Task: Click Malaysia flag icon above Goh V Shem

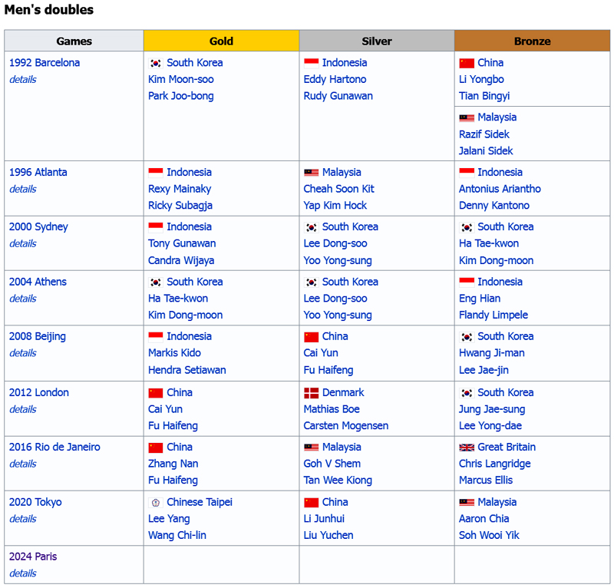Action: click(311, 448)
